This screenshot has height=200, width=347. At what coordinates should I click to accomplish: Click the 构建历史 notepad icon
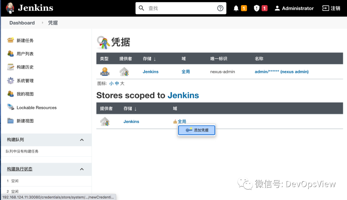[10, 67]
